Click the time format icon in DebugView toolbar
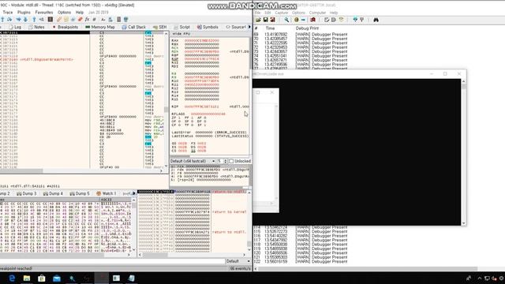 pos(341,20)
